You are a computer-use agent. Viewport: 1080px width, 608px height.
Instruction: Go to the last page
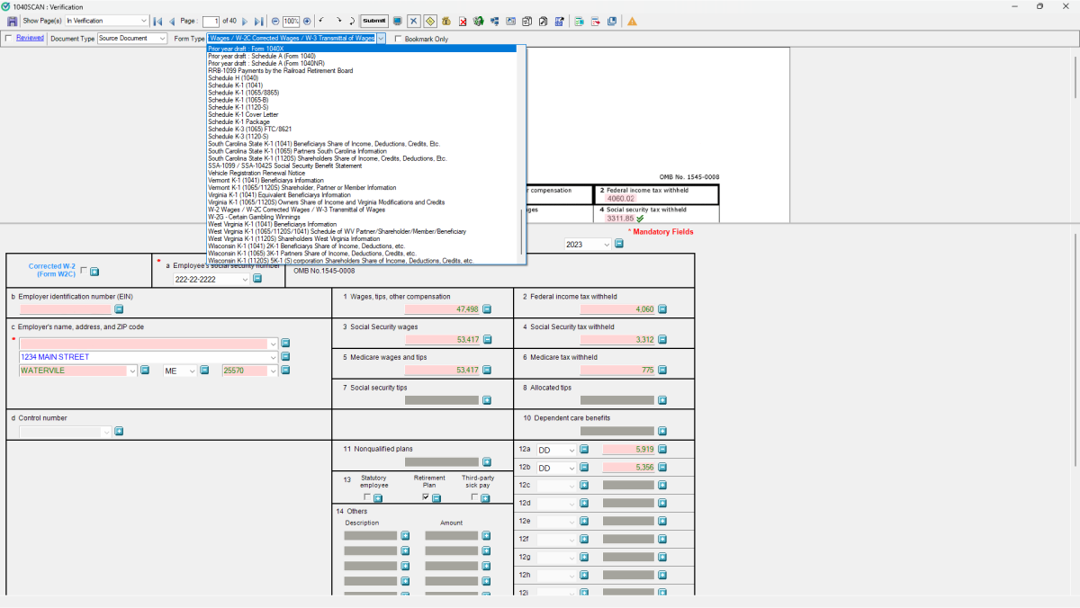[x=259, y=21]
